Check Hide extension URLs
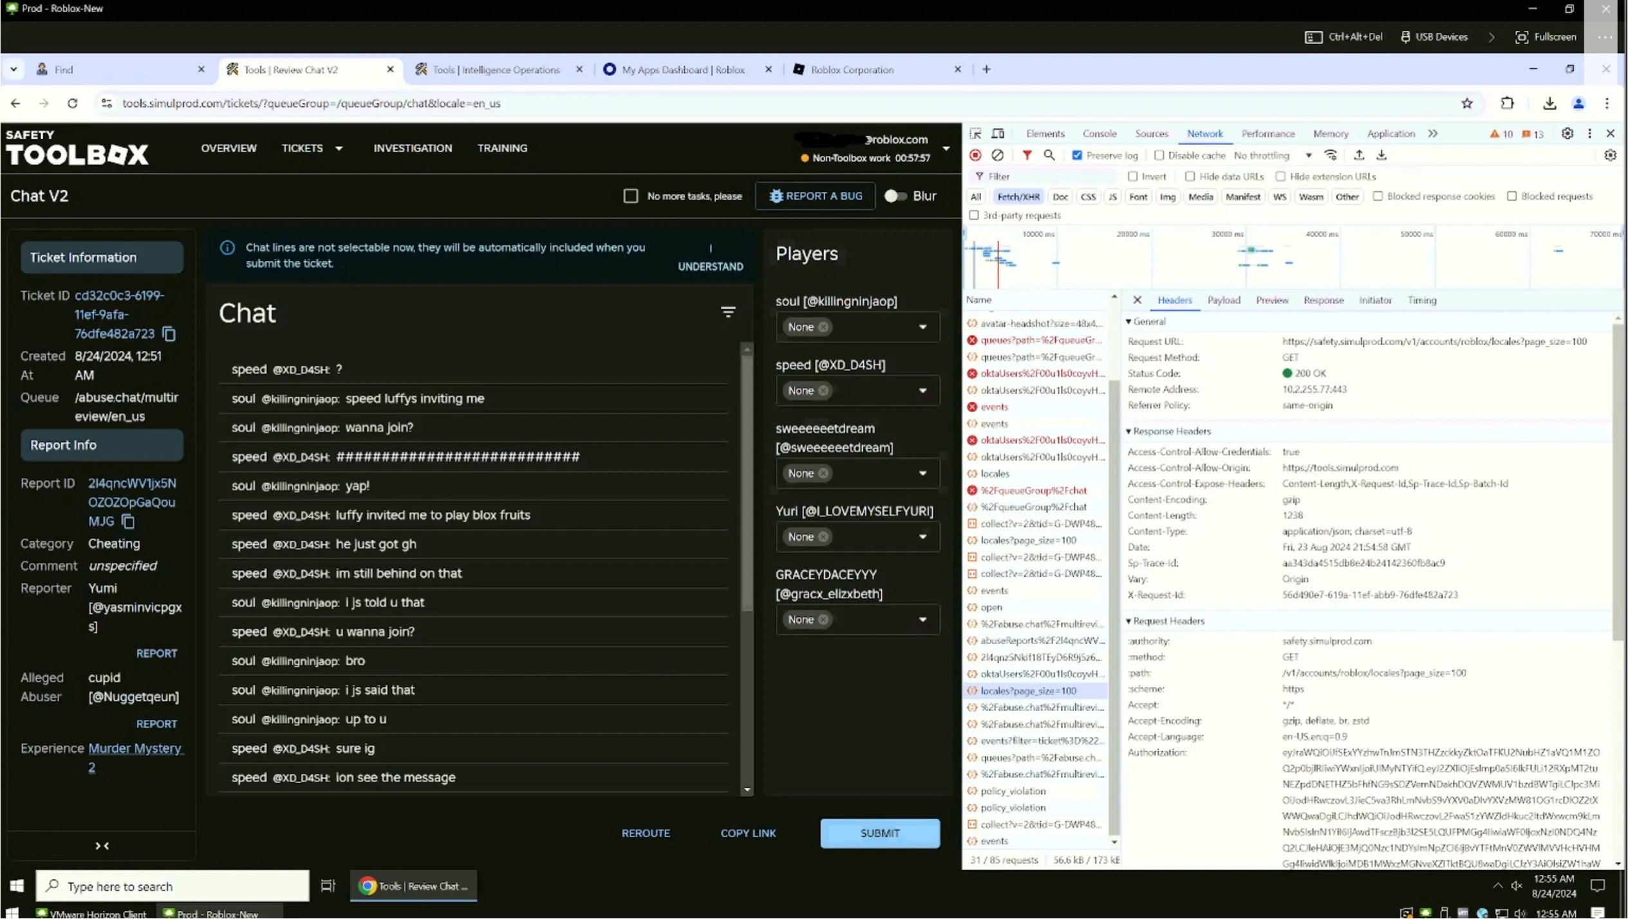1628x919 pixels. tap(1280, 176)
